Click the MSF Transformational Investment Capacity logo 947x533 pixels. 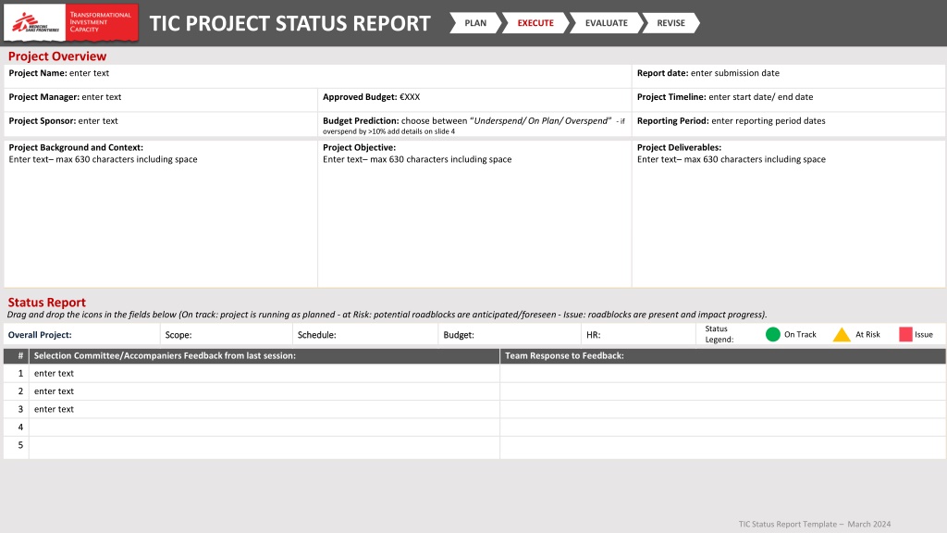[71, 22]
